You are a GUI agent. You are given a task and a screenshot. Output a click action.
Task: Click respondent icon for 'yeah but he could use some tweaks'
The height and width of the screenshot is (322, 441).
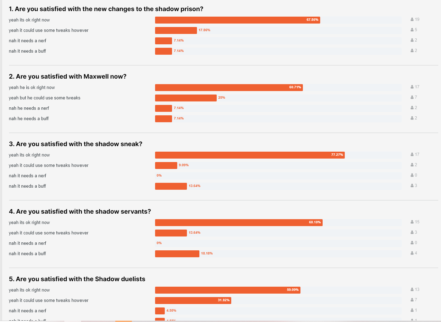pos(412,98)
